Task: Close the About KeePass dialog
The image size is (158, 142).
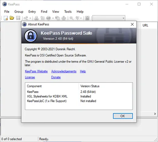Action: [132, 24]
